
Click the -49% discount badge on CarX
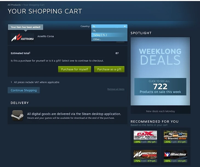(x=137, y=142)
